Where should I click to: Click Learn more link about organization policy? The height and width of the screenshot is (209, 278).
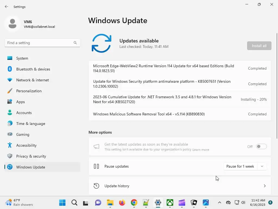coord(201,150)
